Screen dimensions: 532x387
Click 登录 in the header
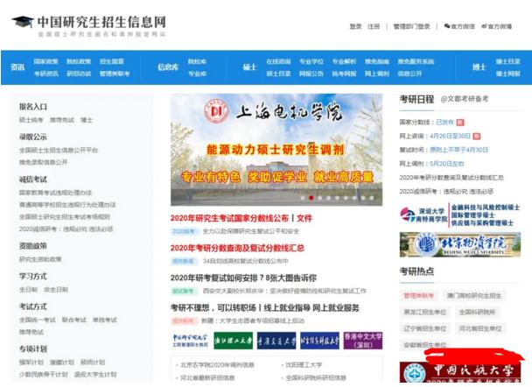[355, 26]
